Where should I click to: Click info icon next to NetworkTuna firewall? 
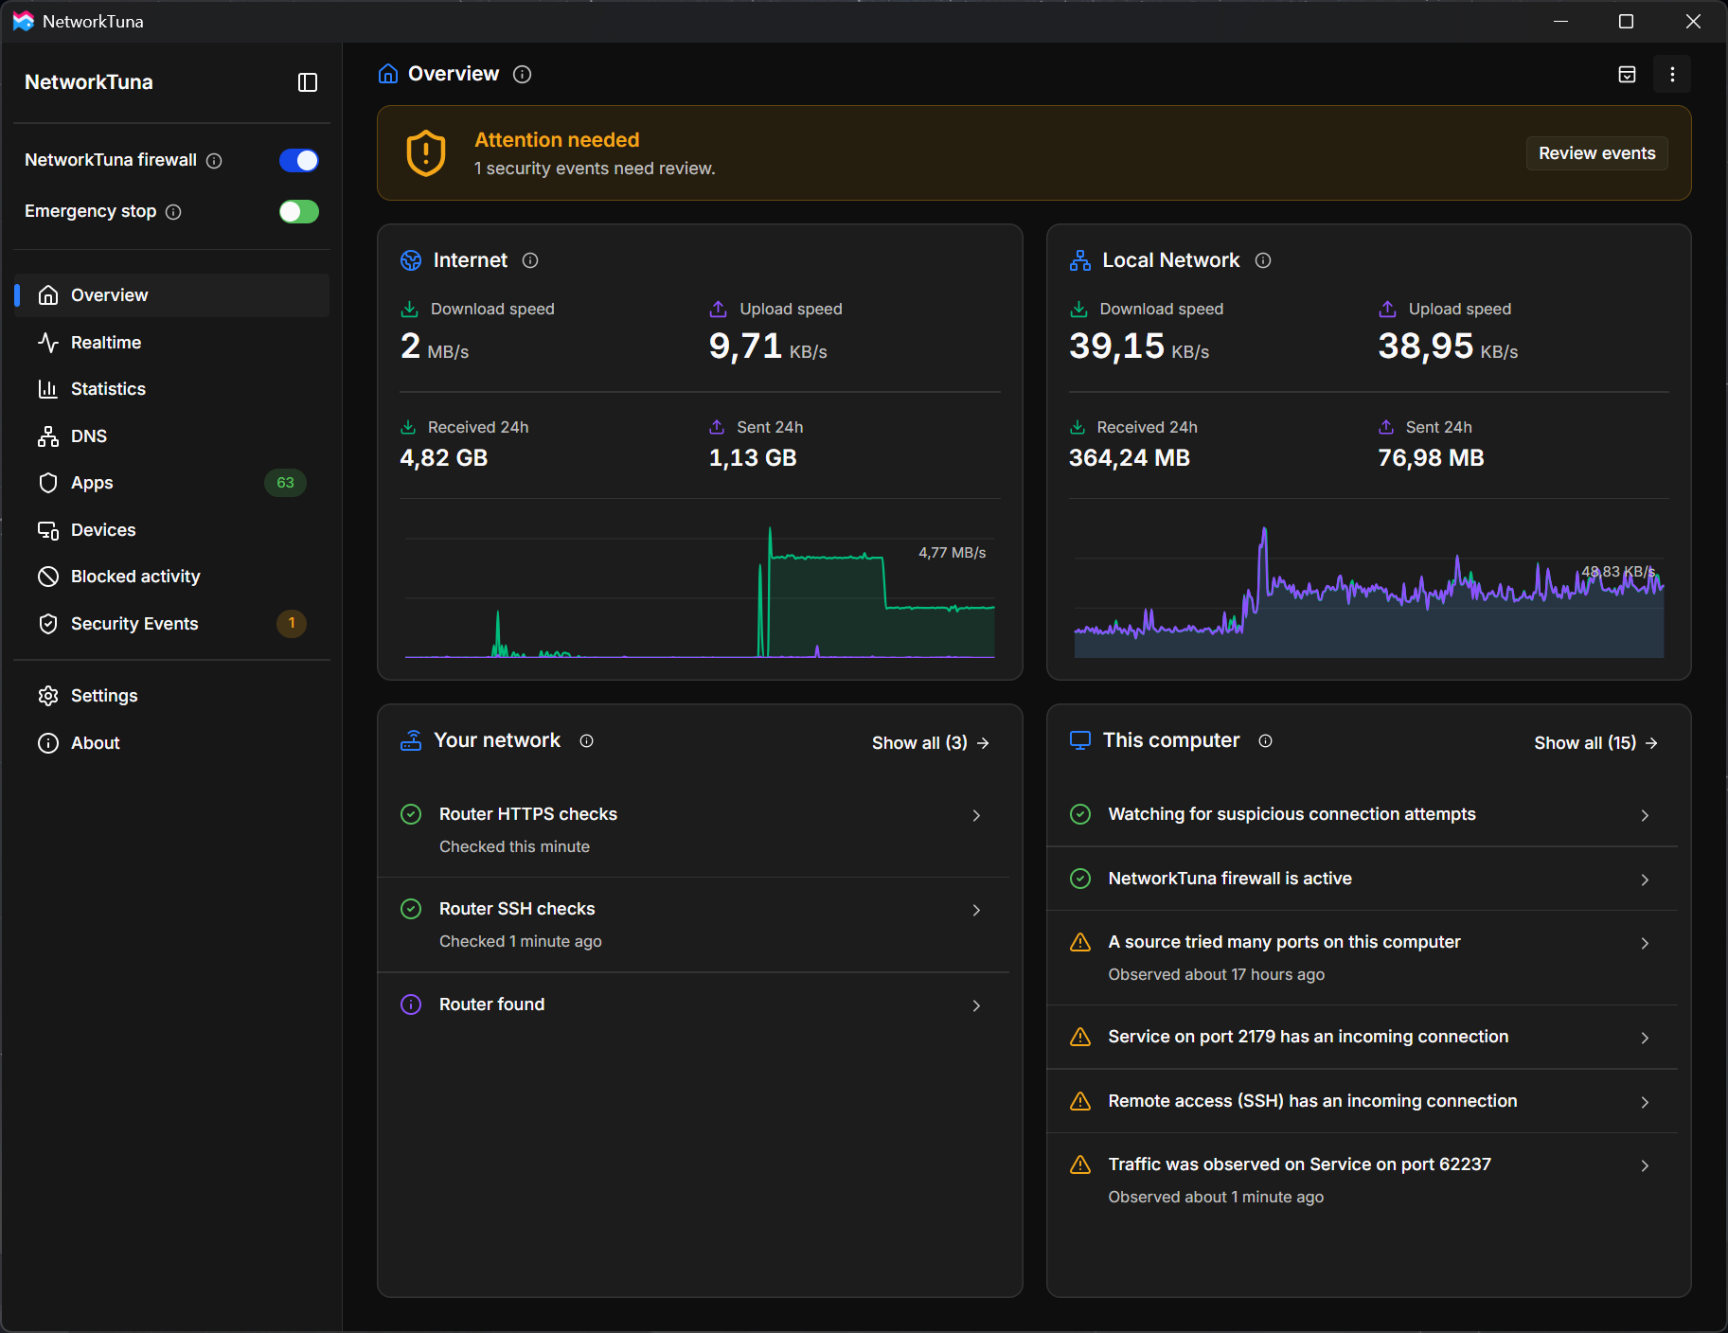coord(214,161)
